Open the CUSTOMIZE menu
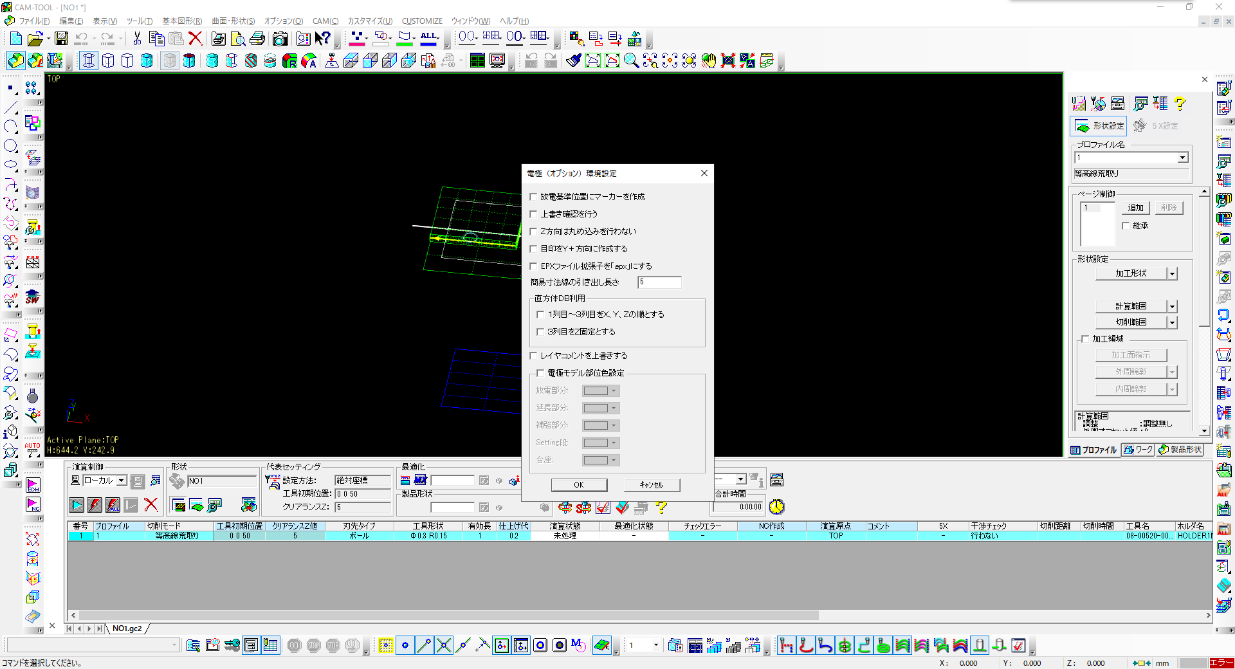Image resolution: width=1235 pixels, height=669 pixels. 422,21
